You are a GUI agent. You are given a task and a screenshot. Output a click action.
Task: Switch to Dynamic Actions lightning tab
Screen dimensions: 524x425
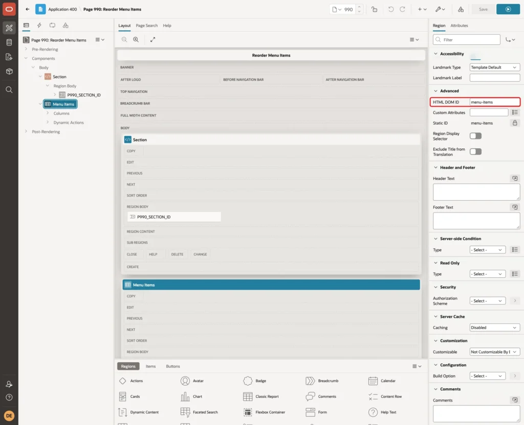tap(39, 26)
